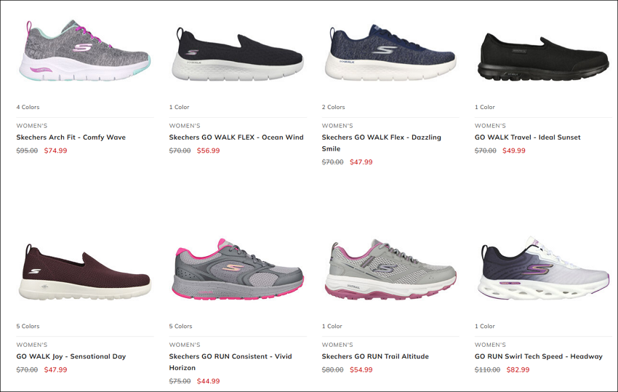This screenshot has height=392, width=618.
Task: Click the $82.99 sale price for Swirl Tech
Action: (x=518, y=369)
